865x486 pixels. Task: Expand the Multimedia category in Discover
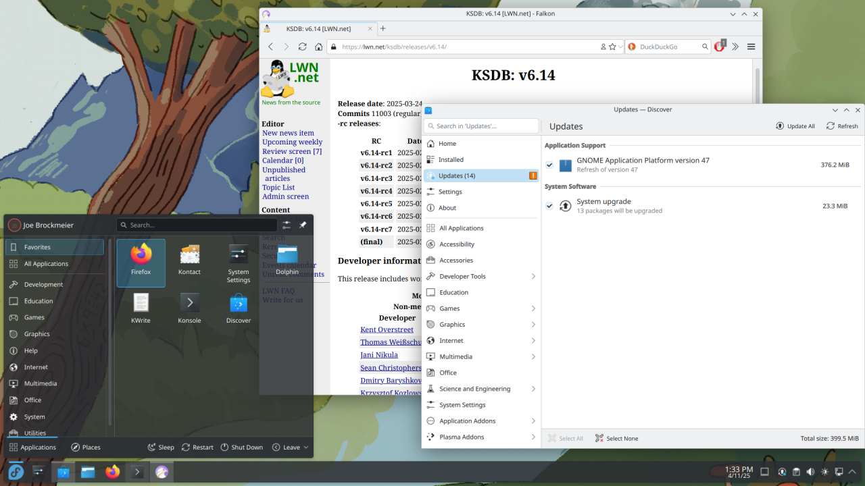click(x=533, y=356)
